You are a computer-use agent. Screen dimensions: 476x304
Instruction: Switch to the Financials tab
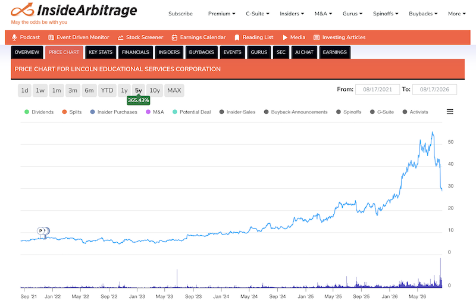click(x=136, y=52)
